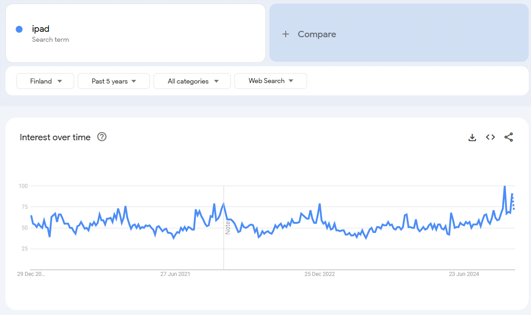Edit the ipad search term
Screen dimensions: 531x315
[41, 29]
